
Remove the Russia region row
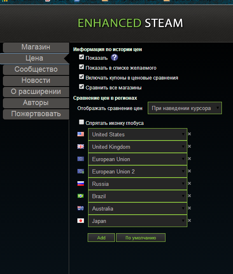pos(189,183)
